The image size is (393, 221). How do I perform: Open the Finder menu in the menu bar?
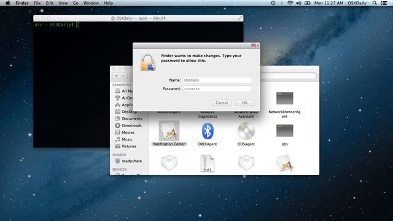(22, 3)
